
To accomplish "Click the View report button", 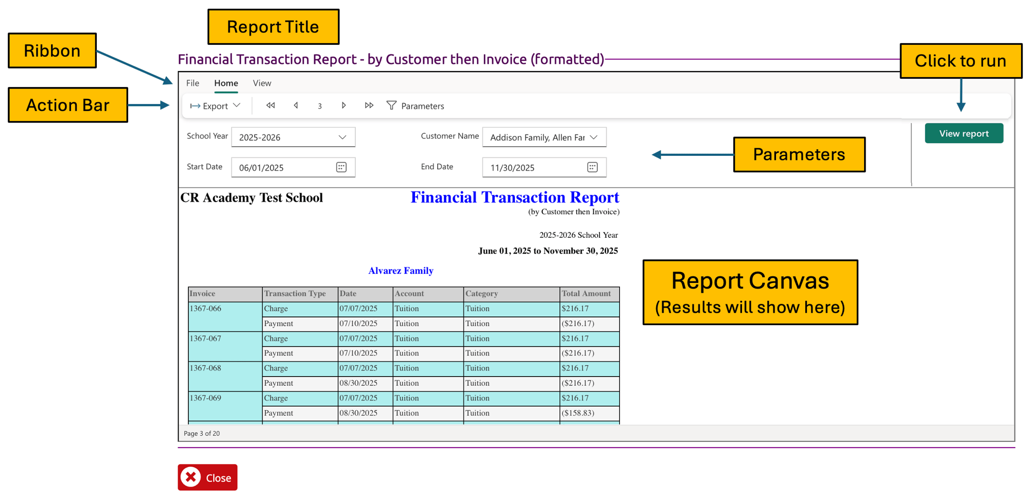I will tap(963, 133).
